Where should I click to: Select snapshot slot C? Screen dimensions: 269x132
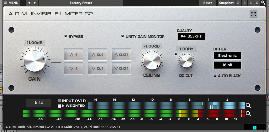[x=251, y=3]
